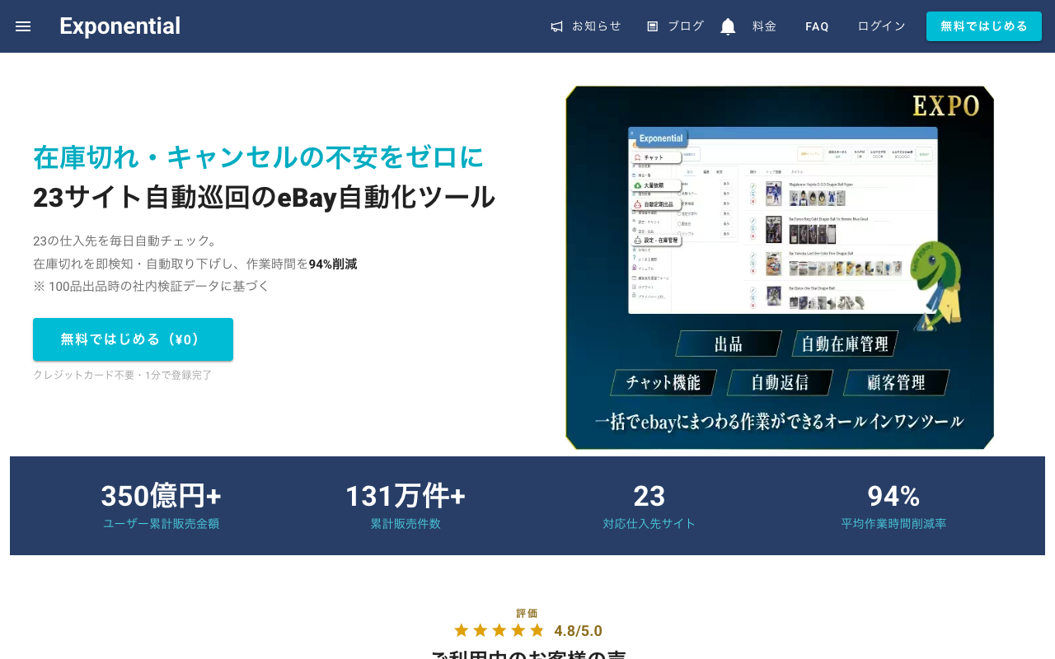Open the 料金 pricing page
The image size is (1055, 659).
[764, 26]
